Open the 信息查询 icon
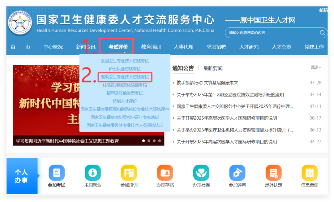This screenshot has height=202, width=334. pos(310,173)
